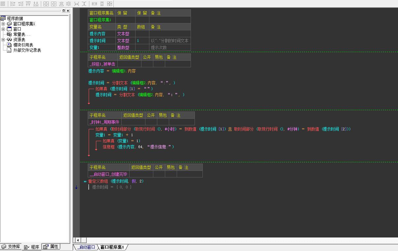Switch to the 属性 tab
The height and width of the screenshot is (251, 398).
pos(51,247)
